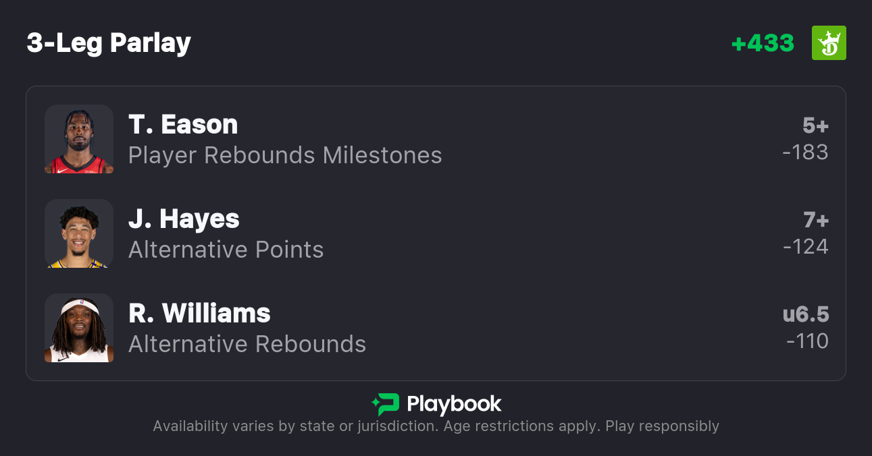872x456 pixels.
Task: Click the J. Hayes player name
Action: pyautogui.click(x=184, y=219)
